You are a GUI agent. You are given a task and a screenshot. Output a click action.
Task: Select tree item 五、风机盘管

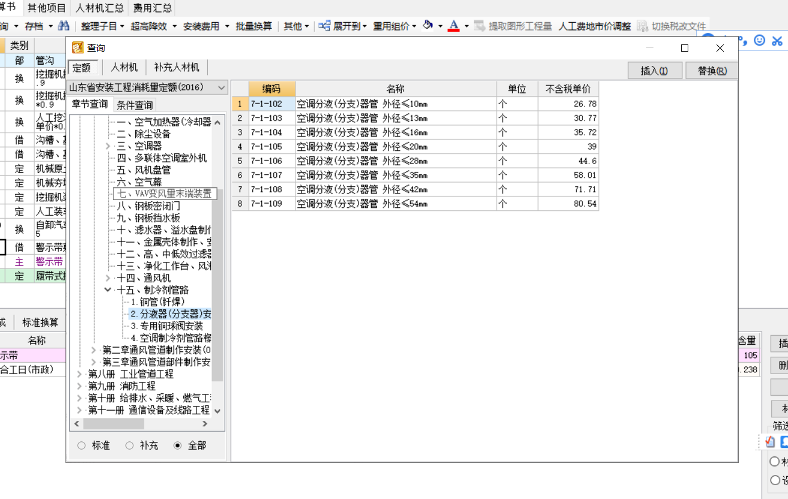[x=143, y=170]
